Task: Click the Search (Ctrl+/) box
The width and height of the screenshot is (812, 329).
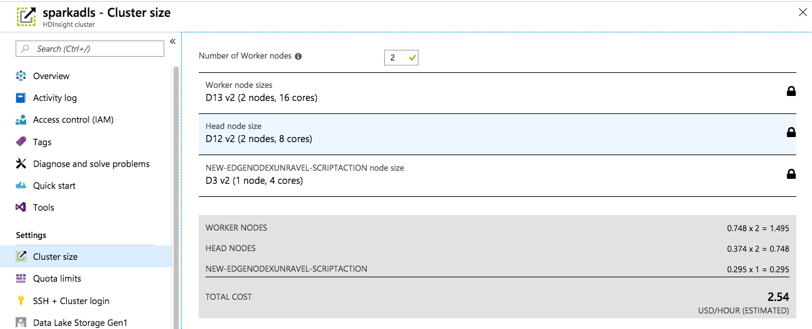Action: (90, 49)
